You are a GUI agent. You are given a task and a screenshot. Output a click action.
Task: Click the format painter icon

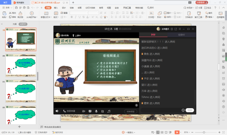[20, 13]
